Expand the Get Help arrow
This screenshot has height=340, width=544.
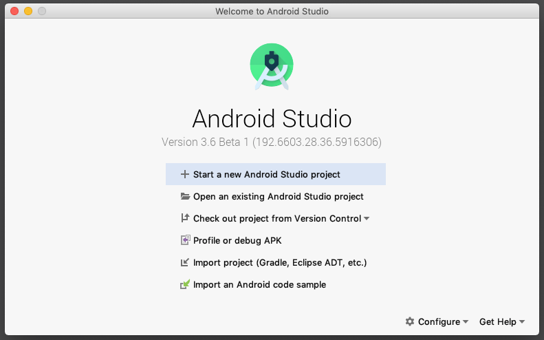[522, 322]
